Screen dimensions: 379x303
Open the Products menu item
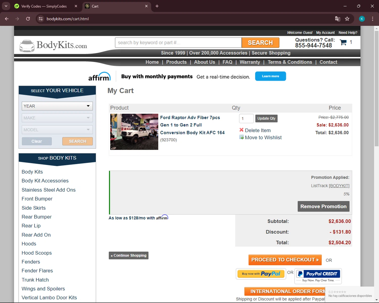pyautogui.click(x=176, y=62)
